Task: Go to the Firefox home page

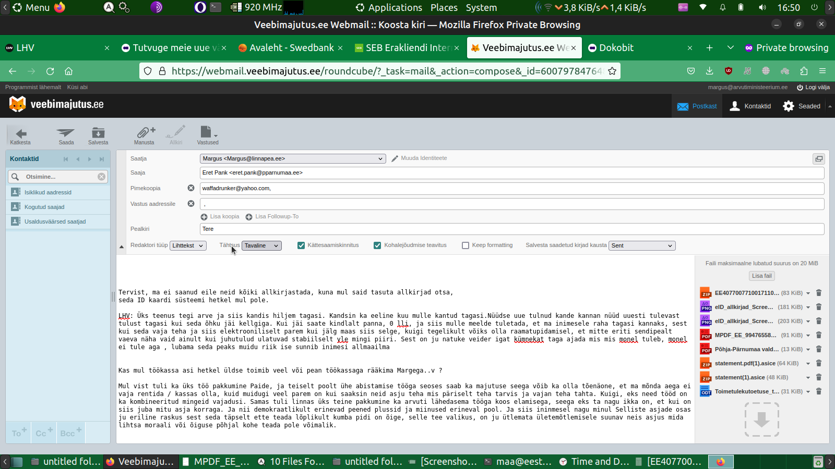Action: (68, 71)
